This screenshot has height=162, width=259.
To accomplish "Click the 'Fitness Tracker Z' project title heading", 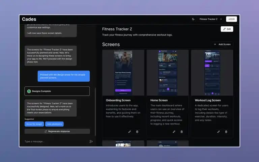I will click(x=117, y=29).
